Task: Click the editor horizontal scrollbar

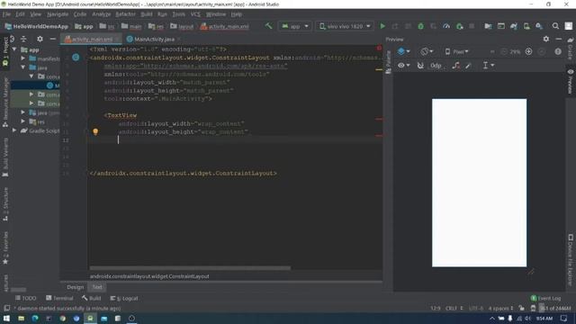Action: 190,268
